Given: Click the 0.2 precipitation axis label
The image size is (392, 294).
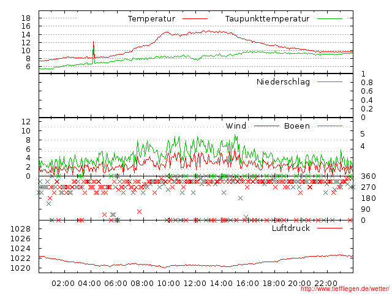Looking at the screenshot, I should pos(367,109).
